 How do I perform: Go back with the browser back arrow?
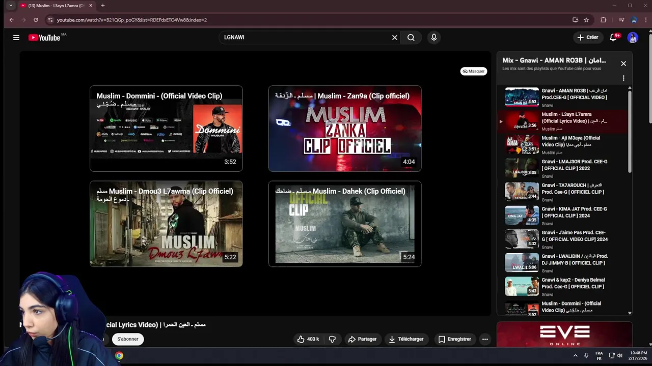click(x=11, y=20)
